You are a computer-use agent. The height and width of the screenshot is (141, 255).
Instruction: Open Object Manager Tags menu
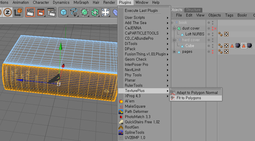229,15
